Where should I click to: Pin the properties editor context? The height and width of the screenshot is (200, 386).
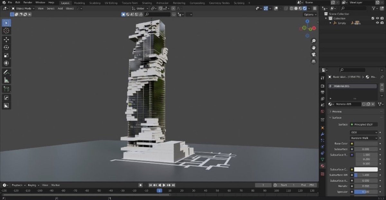pos(381,77)
